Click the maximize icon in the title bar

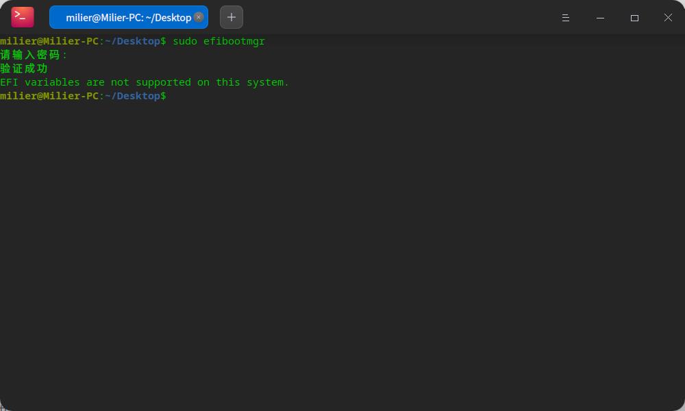click(634, 18)
